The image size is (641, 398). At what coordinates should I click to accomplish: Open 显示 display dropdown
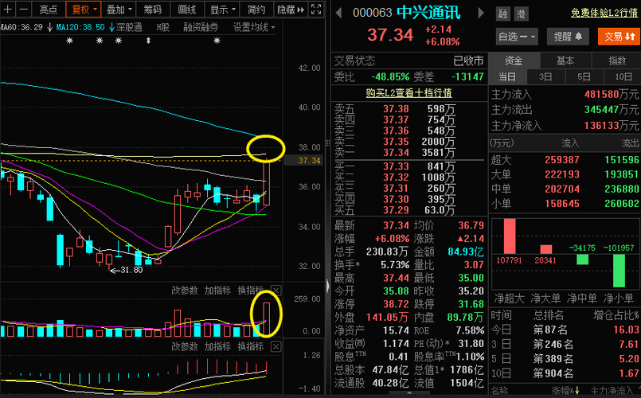(x=223, y=9)
